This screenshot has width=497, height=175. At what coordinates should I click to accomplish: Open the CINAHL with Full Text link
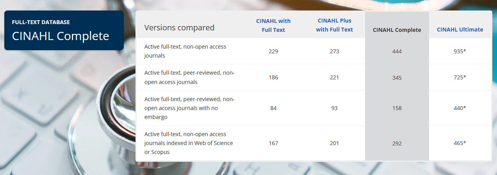[273, 25]
